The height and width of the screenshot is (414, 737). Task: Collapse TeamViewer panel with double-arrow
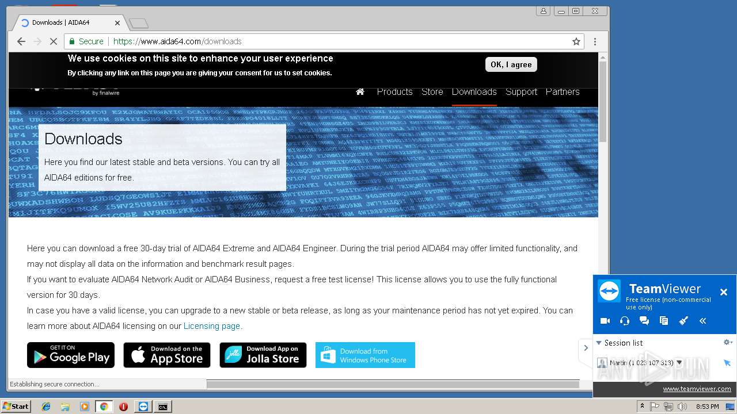(703, 321)
